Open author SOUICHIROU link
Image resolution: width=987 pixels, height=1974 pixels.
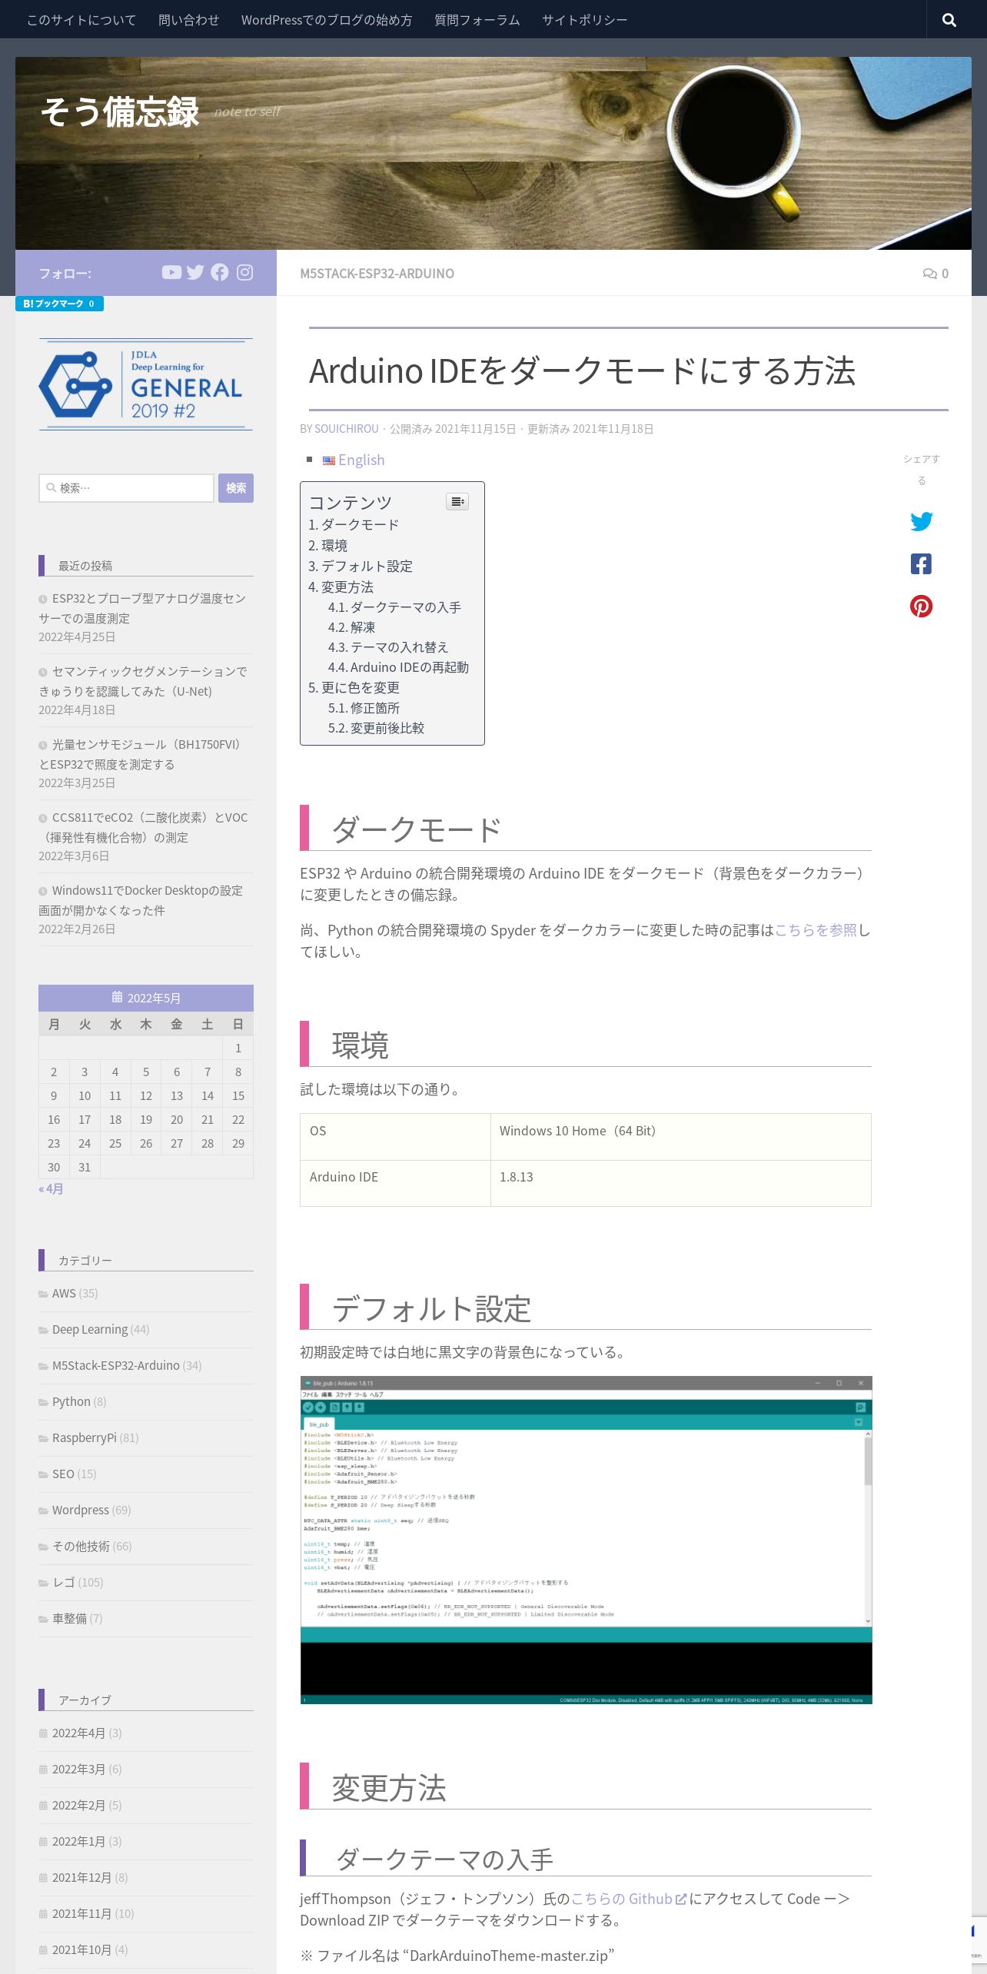click(x=347, y=429)
